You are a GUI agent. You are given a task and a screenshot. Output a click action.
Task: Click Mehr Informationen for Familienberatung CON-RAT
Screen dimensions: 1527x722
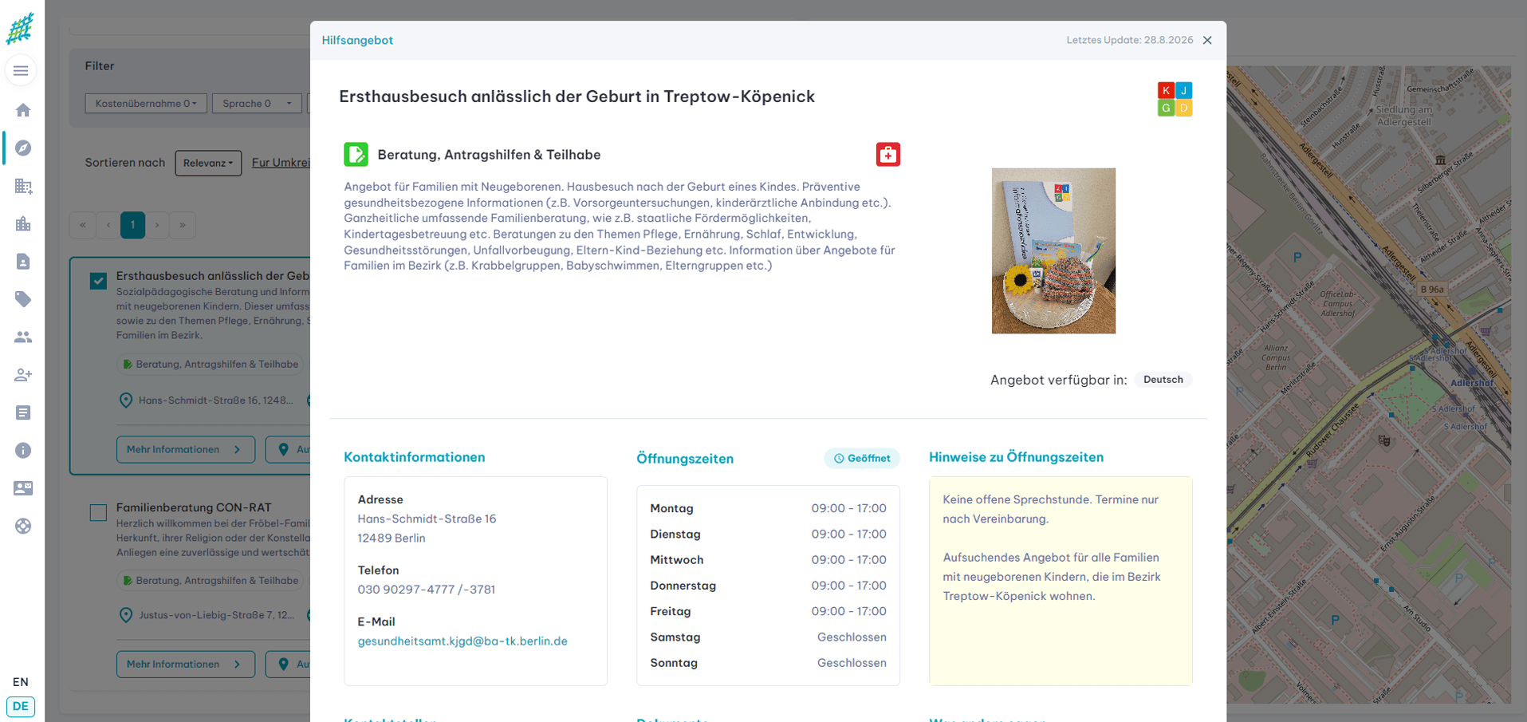coord(186,665)
